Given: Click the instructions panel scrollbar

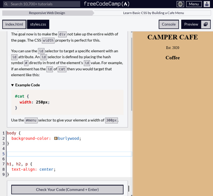Looking at the screenshot, I should pyautogui.click(x=132, y=74).
